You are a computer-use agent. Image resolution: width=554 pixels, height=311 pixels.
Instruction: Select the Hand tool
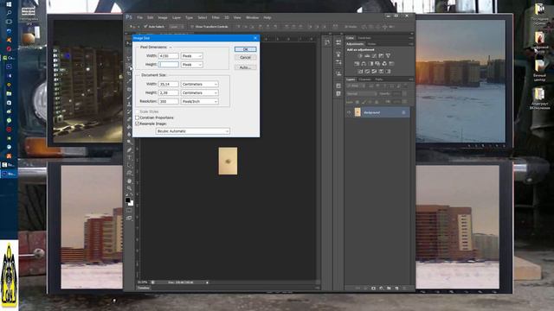129,181
